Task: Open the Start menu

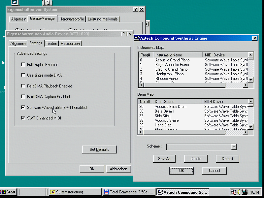Action: [x=9, y=192]
